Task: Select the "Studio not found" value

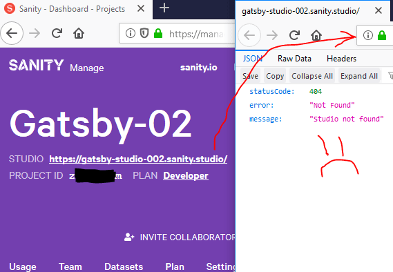Action: click(x=347, y=119)
